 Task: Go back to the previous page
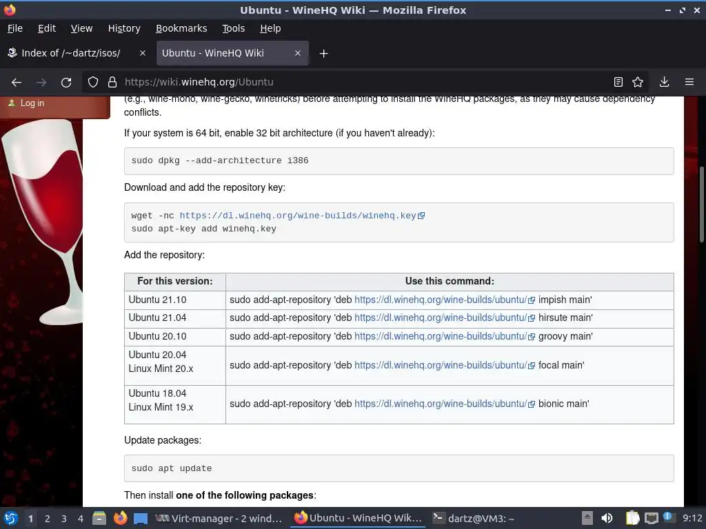click(17, 83)
